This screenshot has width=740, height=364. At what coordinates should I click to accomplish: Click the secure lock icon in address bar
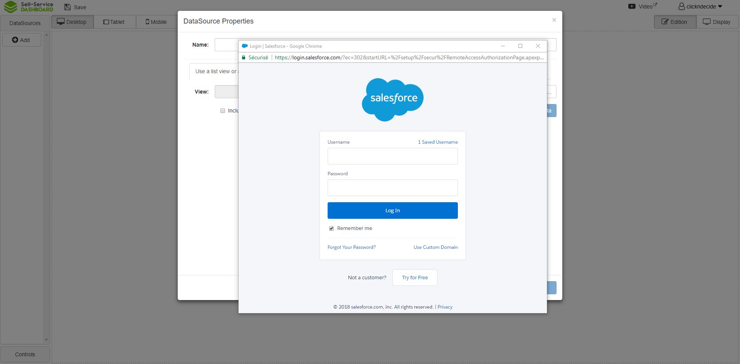click(x=244, y=57)
